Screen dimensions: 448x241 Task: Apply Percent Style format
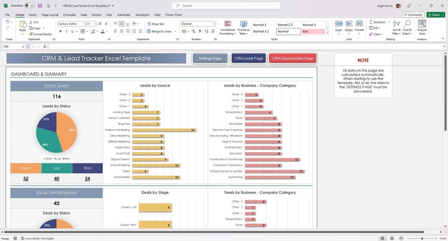194,31
